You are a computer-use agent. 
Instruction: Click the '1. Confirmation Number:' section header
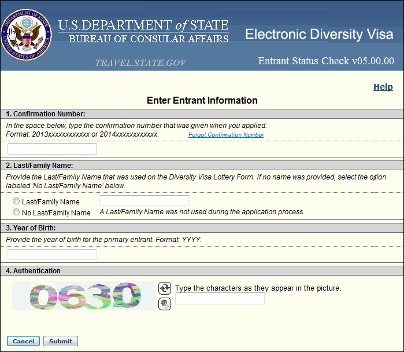pyautogui.click(x=202, y=114)
